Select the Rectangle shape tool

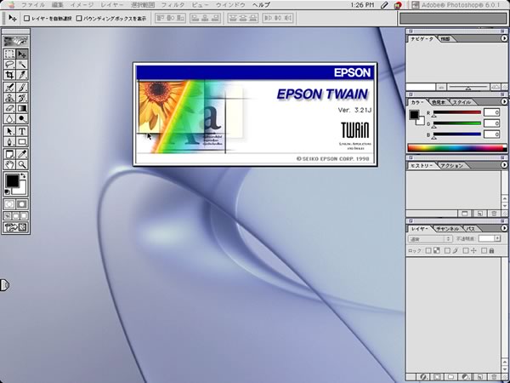pos(22,141)
